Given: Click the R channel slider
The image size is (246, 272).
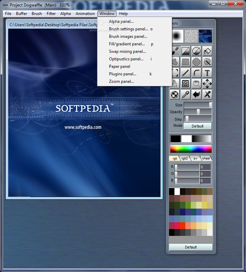Looking at the screenshot, I should tap(187, 167).
